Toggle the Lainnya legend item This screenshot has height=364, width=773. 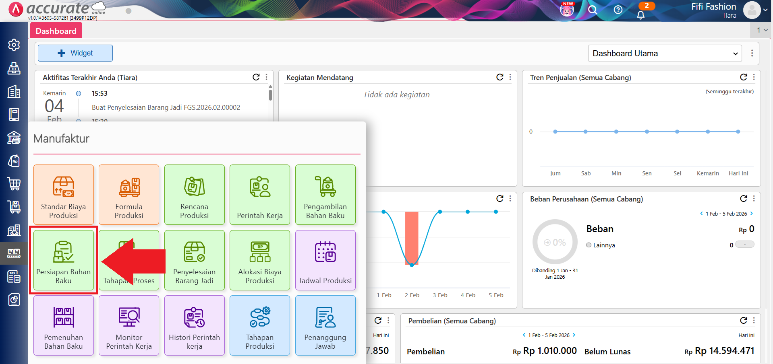601,245
